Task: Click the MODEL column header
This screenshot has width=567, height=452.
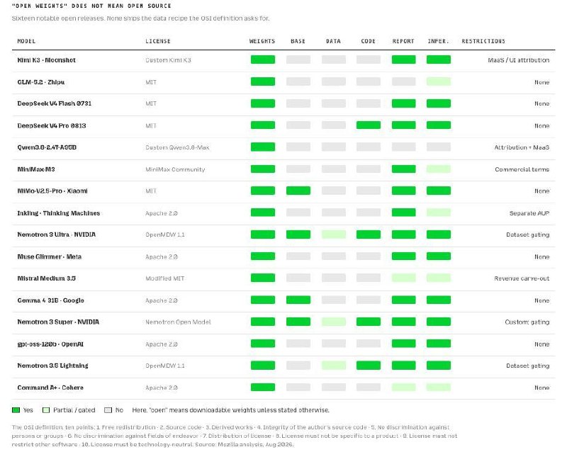Action: point(26,41)
